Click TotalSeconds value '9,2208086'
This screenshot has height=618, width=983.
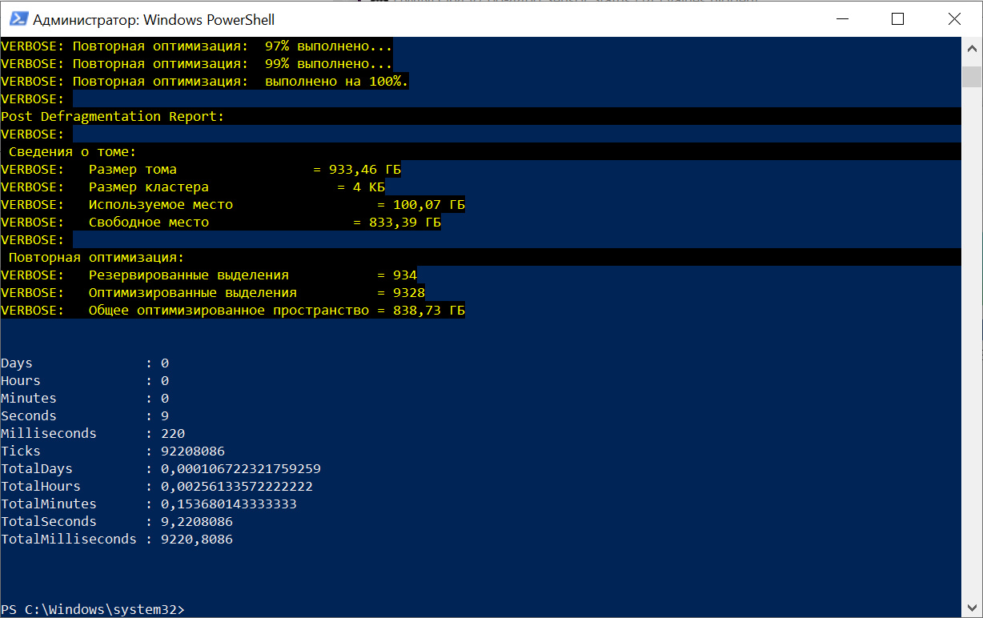[197, 522]
